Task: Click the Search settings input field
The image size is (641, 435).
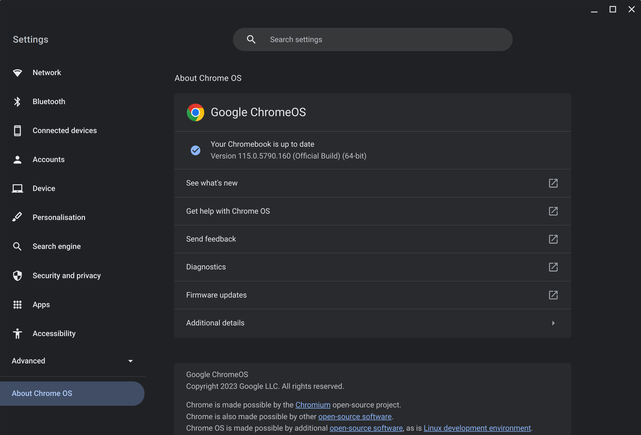Action: (x=386, y=39)
